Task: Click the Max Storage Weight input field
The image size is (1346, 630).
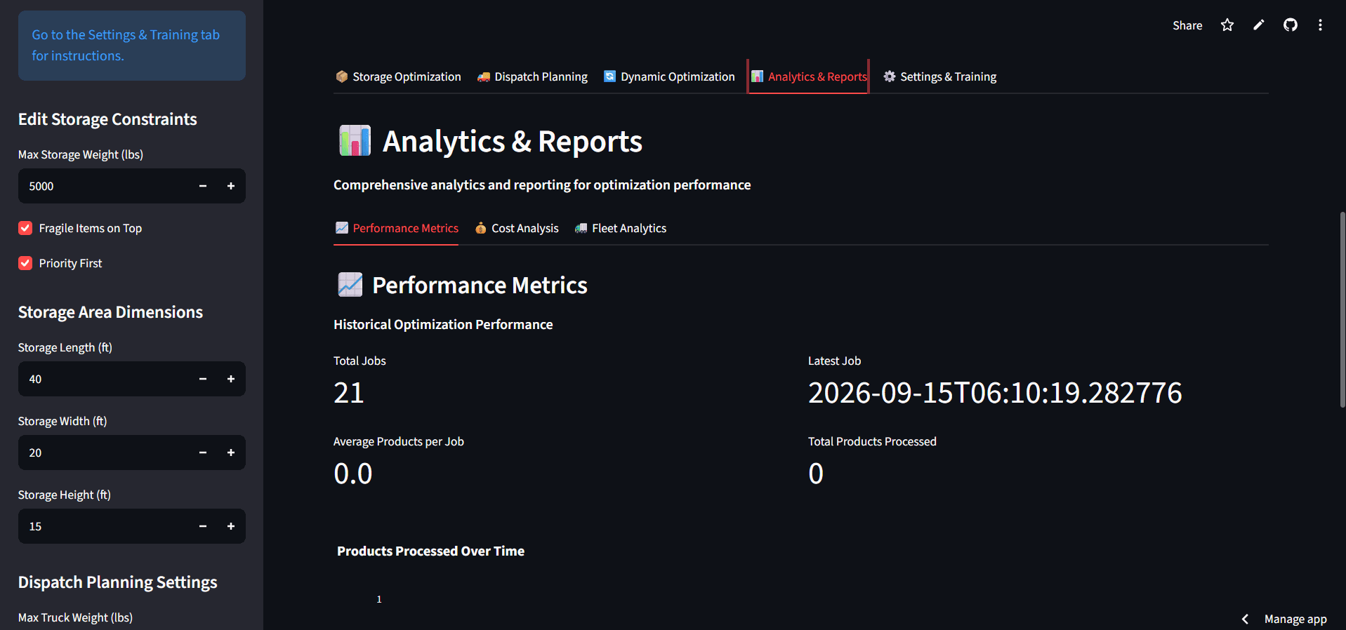Action: pyautogui.click(x=104, y=186)
